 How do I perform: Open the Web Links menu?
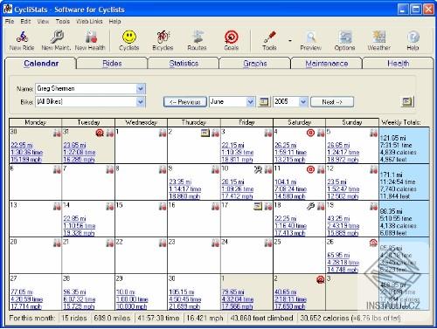89,21
